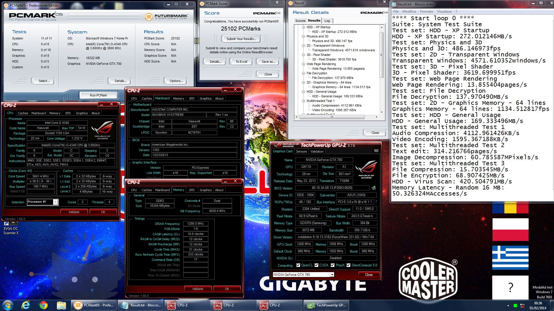Image resolution: width=554 pixels, height=311 pixels.
Task: Launch Internet Explorer from the taskbar
Action: [26, 305]
